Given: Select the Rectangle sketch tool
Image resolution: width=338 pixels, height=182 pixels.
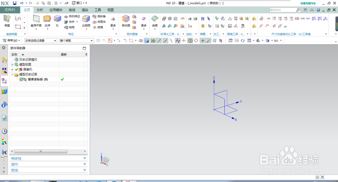Looking at the screenshot, I should pos(18,27).
